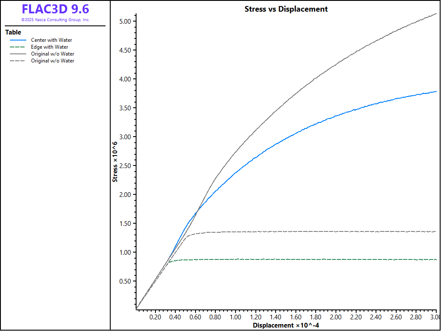
Task: Click the Stress vs Displacement plot title
Action: click(x=286, y=9)
